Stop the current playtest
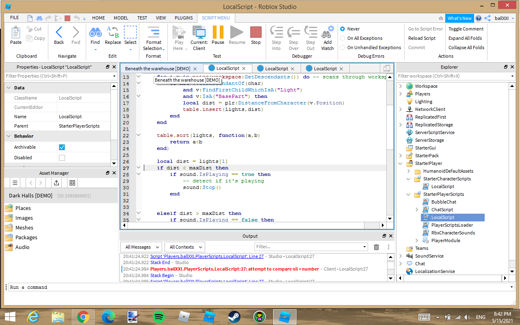This screenshot has height=325, width=520. click(256, 37)
